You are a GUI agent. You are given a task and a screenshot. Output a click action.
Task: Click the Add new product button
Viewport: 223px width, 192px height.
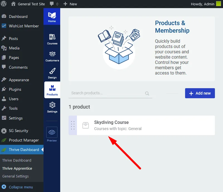pos(200,93)
